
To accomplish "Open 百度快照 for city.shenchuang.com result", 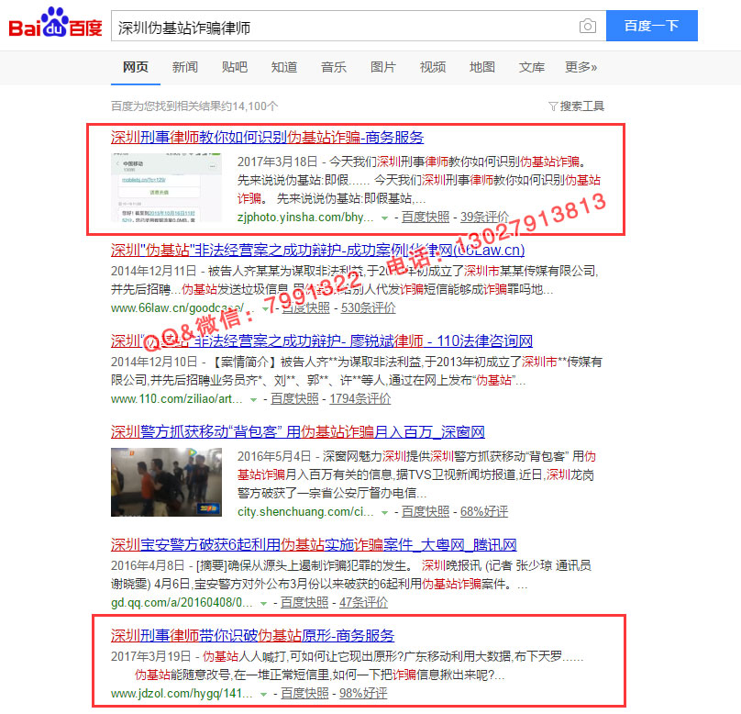I will [426, 511].
